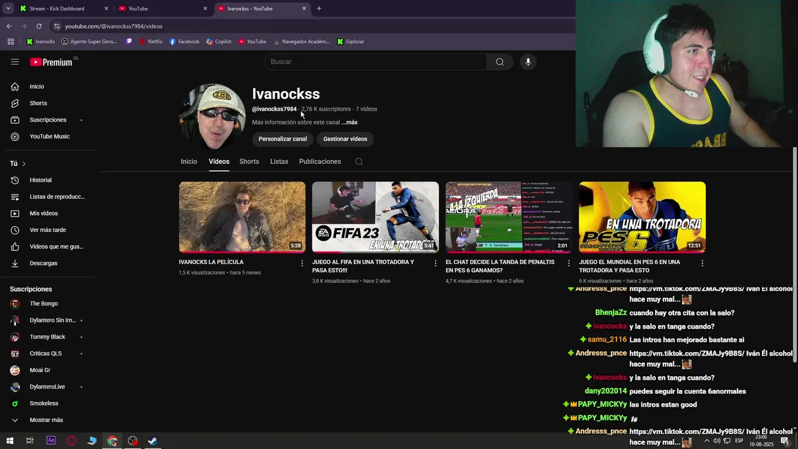Open the YouTube hamburger guide menu
The width and height of the screenshot is (798, 449).
pyautogui.click(x=15, y=62)
